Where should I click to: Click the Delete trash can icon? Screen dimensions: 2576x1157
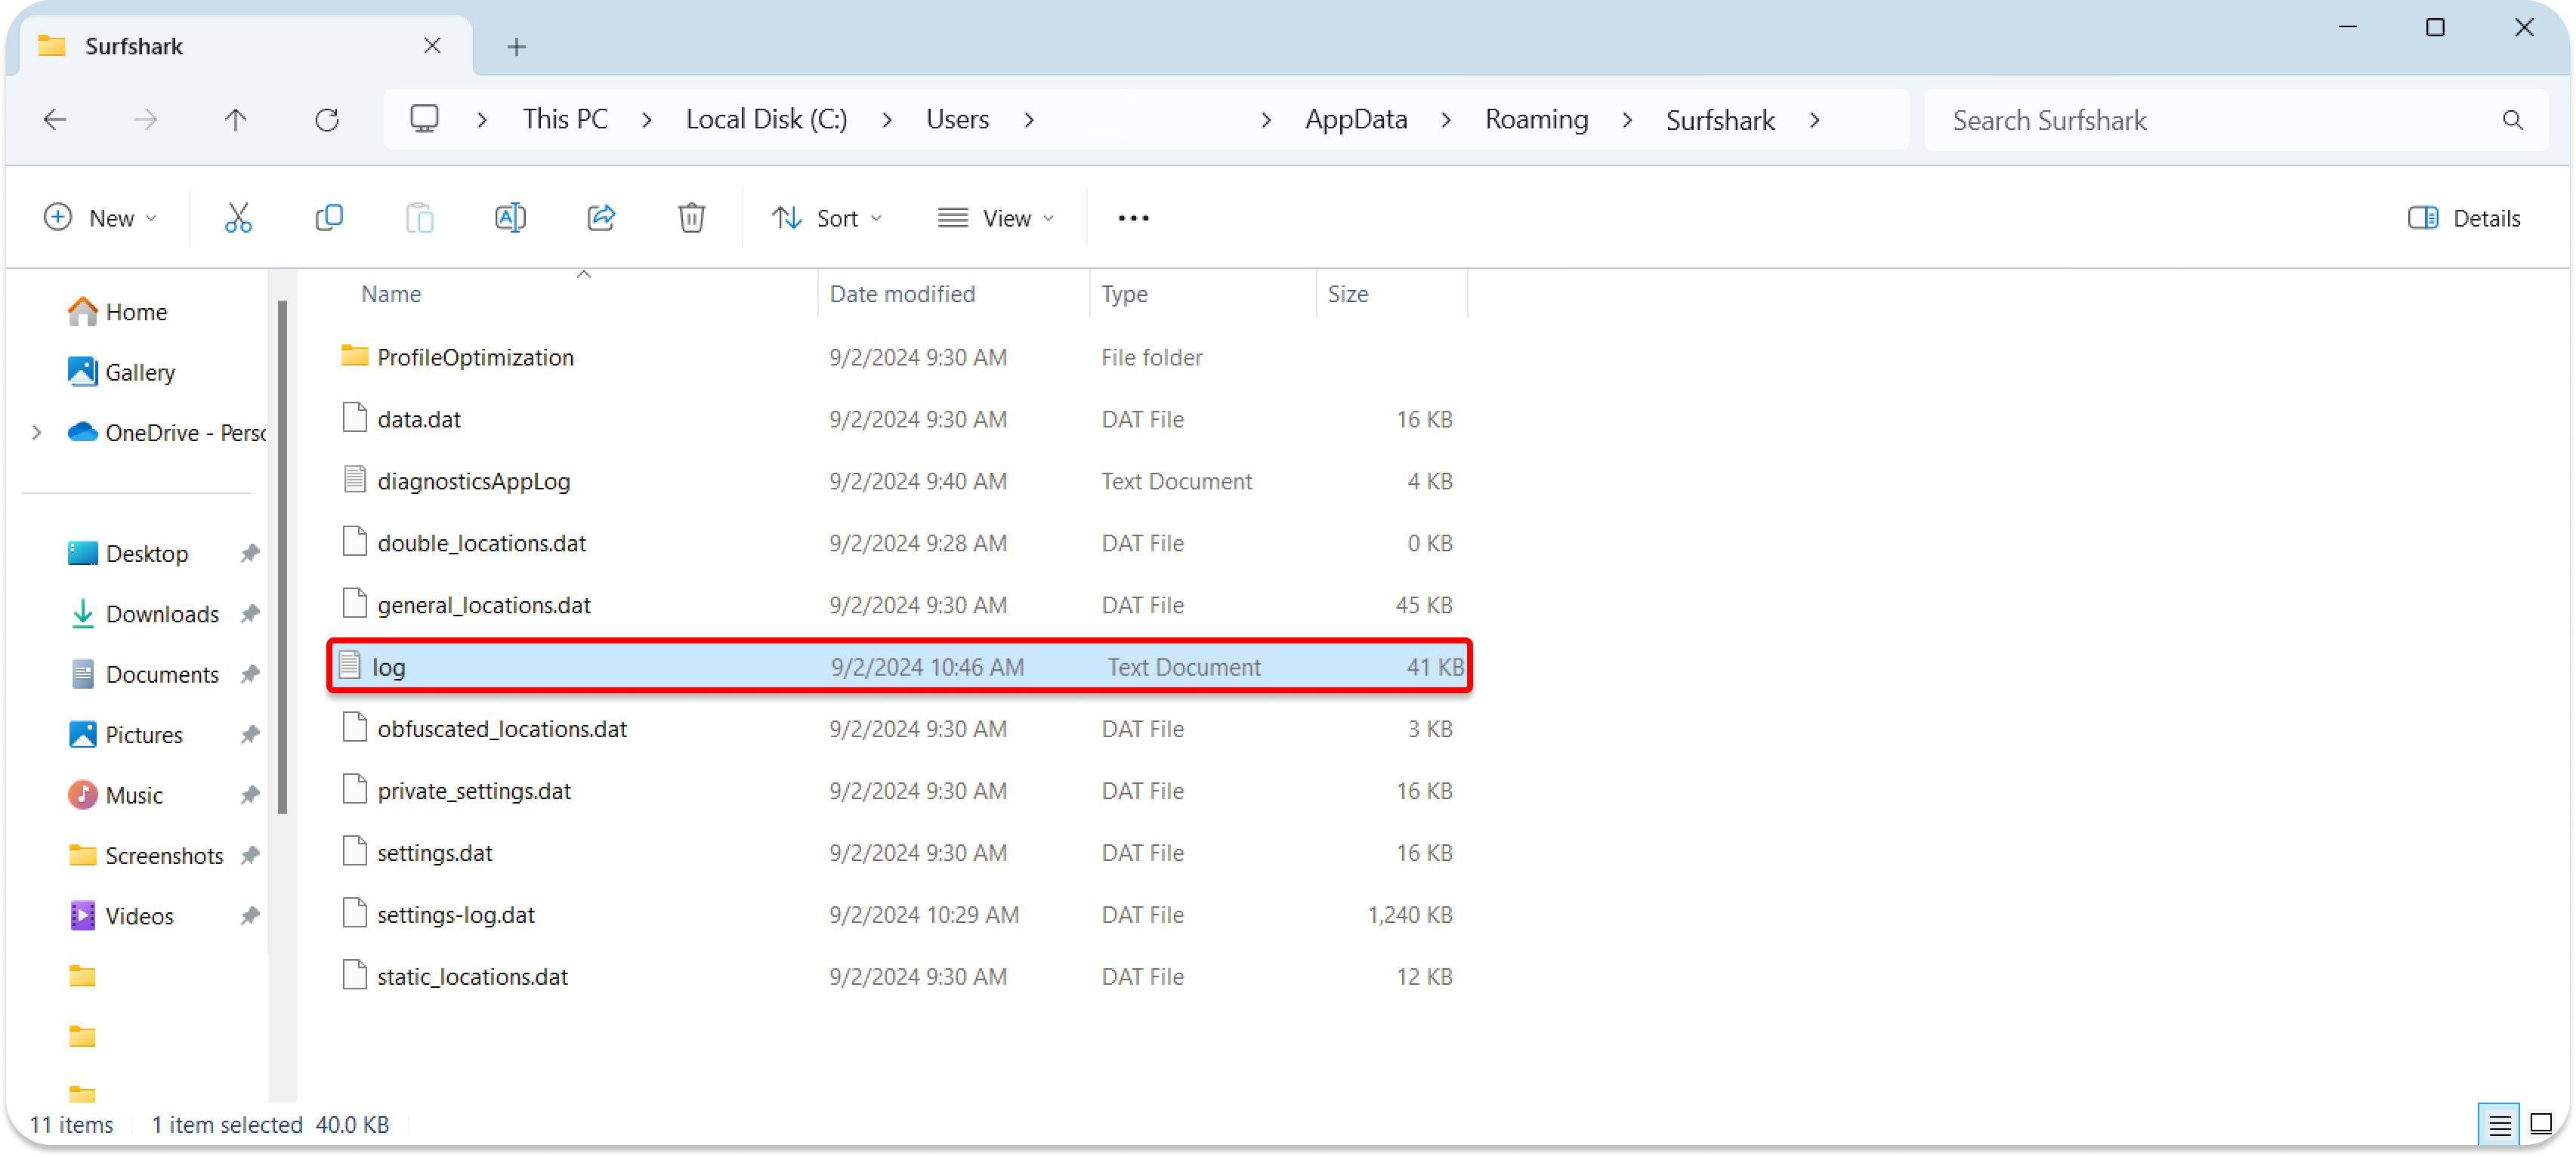(x=691, y=218)
